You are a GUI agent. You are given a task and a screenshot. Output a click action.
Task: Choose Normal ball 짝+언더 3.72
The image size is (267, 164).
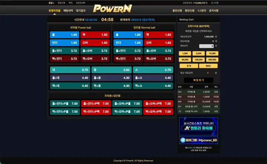(x=128, y=59)
